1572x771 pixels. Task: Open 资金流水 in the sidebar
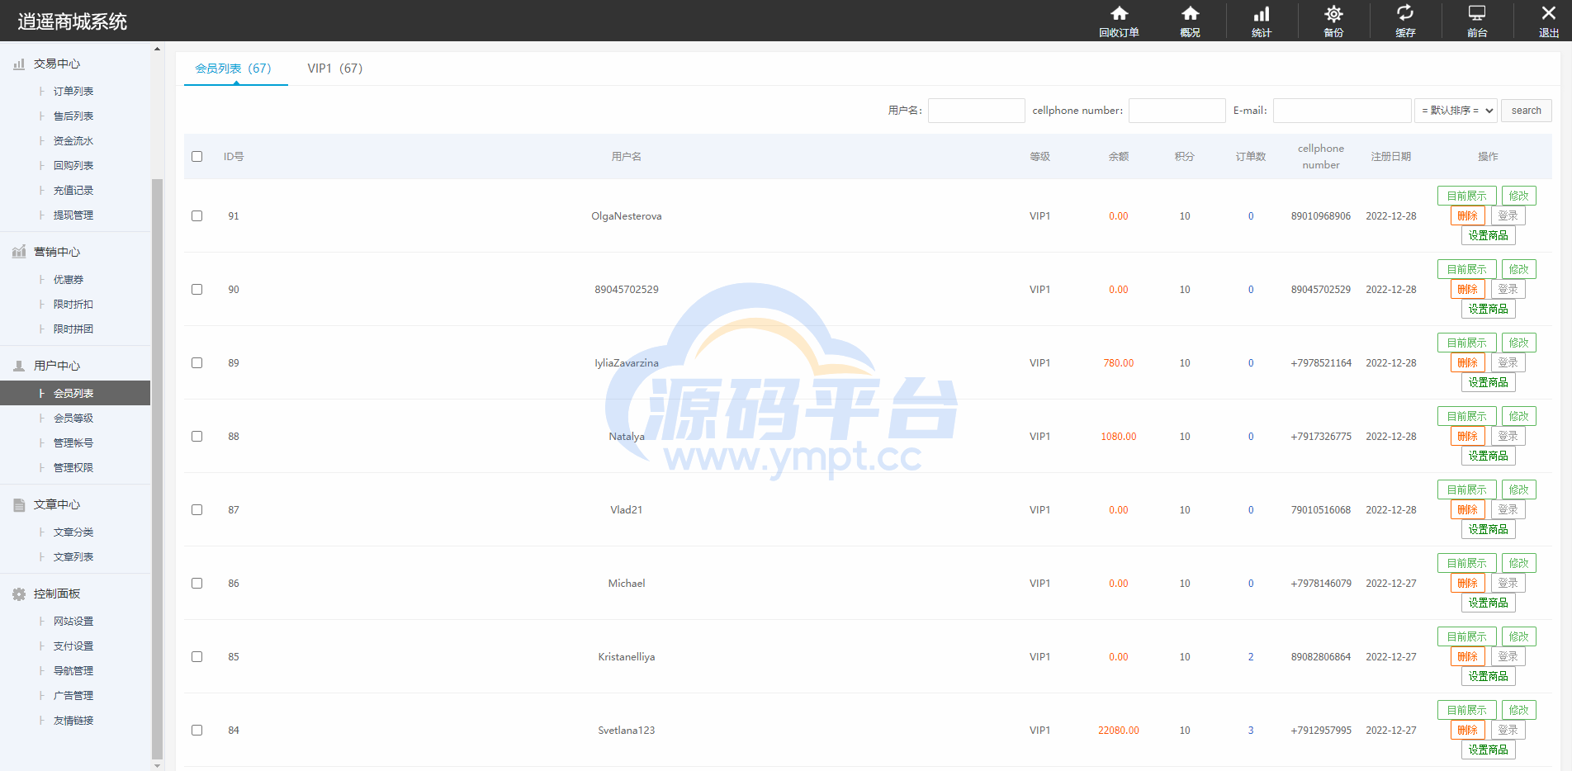[73, 140]
